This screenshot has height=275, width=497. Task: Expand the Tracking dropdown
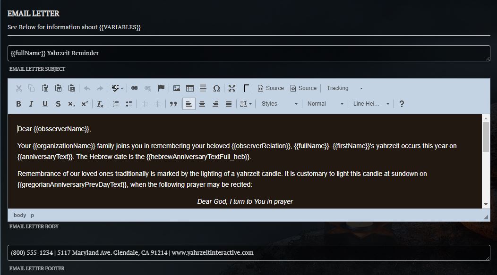345,88
